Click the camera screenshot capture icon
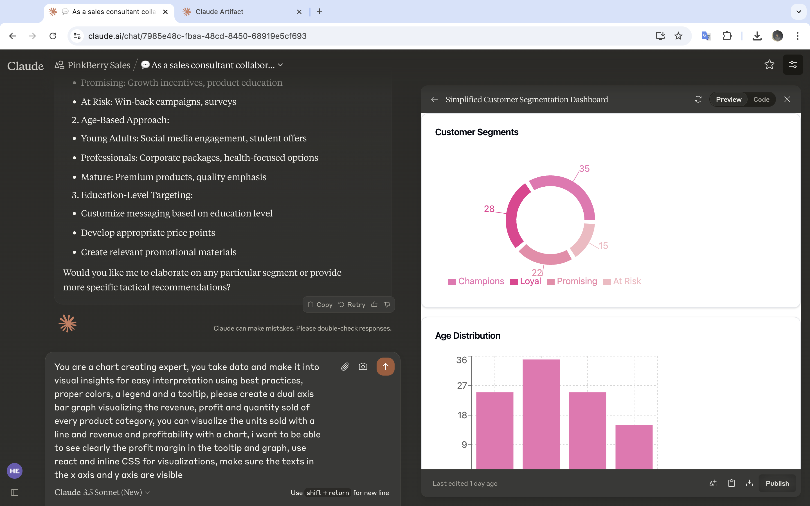Viewport: 810px width, 506px height. [x=363, y=367]
